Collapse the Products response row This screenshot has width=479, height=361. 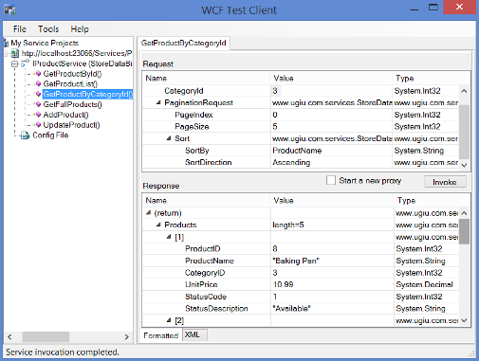point(158,225)
